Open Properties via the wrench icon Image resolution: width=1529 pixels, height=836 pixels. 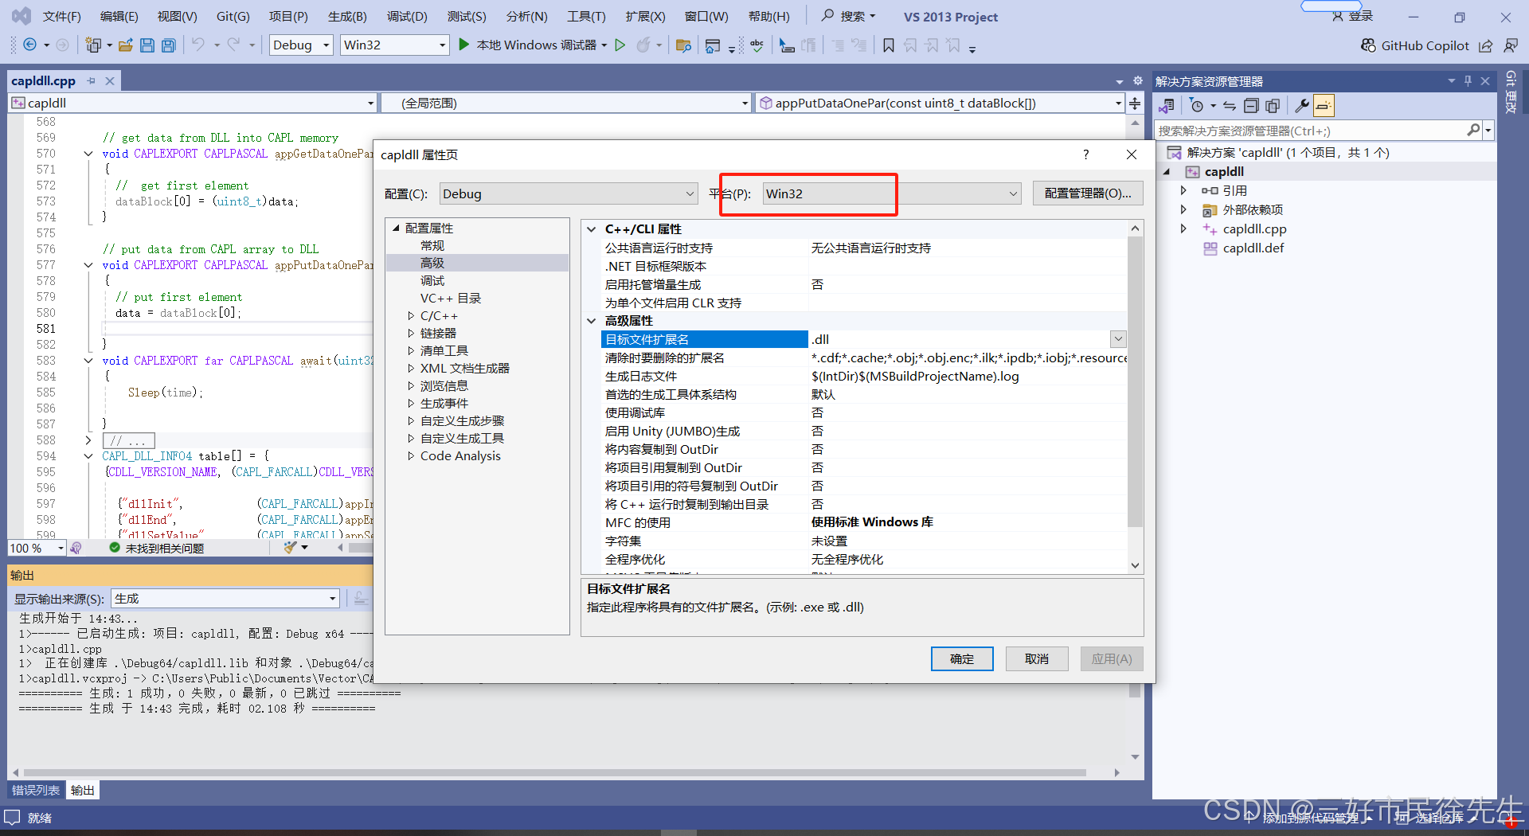(x=1301, y=105)
